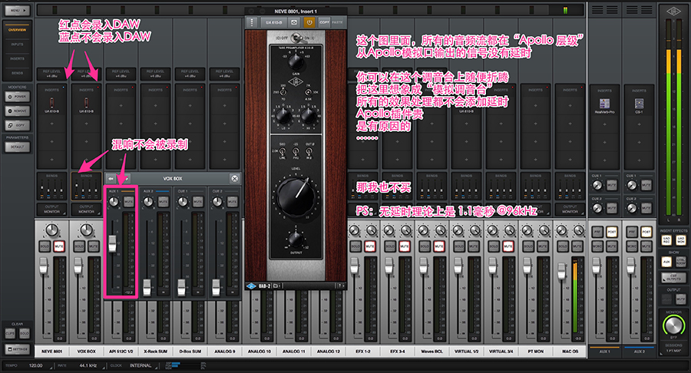The height and width of the screenshot is (373, 691).
Task: Open the MENU dropdown button
Action: coord(17,10)
